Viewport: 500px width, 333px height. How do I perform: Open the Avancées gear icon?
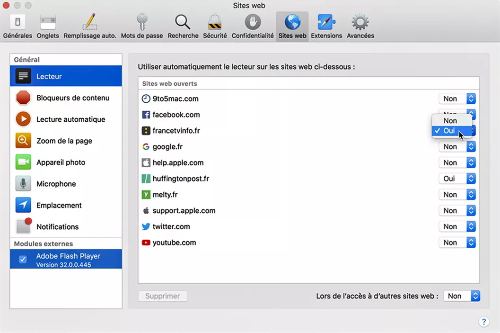[360, 22]
